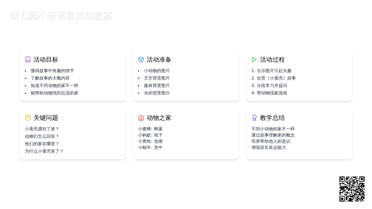Click the red house icon beside 动物之家
Viewport: 372px width, 209px height.
141,118
